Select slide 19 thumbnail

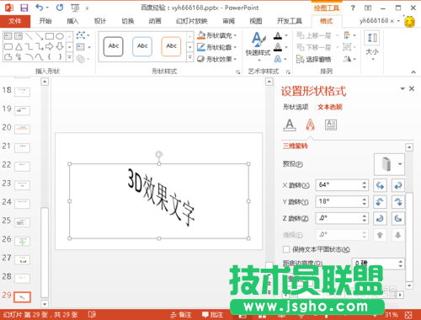pos(22,110)
